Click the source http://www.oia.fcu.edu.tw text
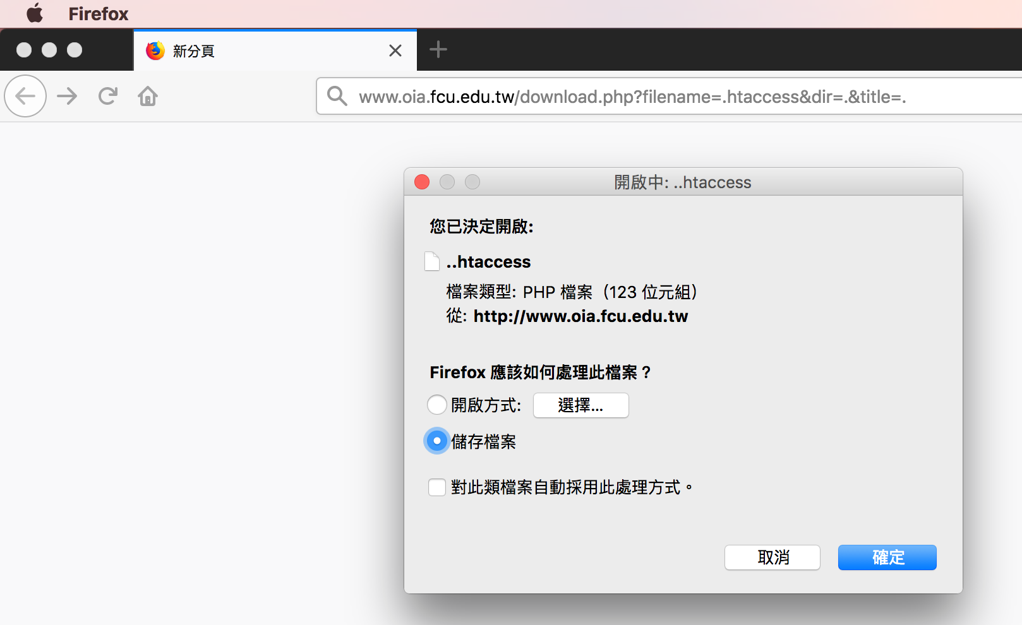1022x625 pixels. coord(580,316)
